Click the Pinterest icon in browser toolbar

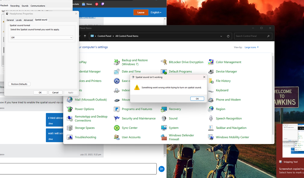97,4
